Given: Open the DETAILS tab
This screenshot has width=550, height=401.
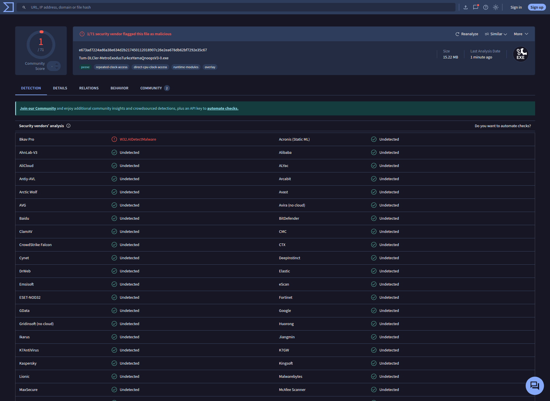Looking at the screenshot, I should click(x=60, y=88).
